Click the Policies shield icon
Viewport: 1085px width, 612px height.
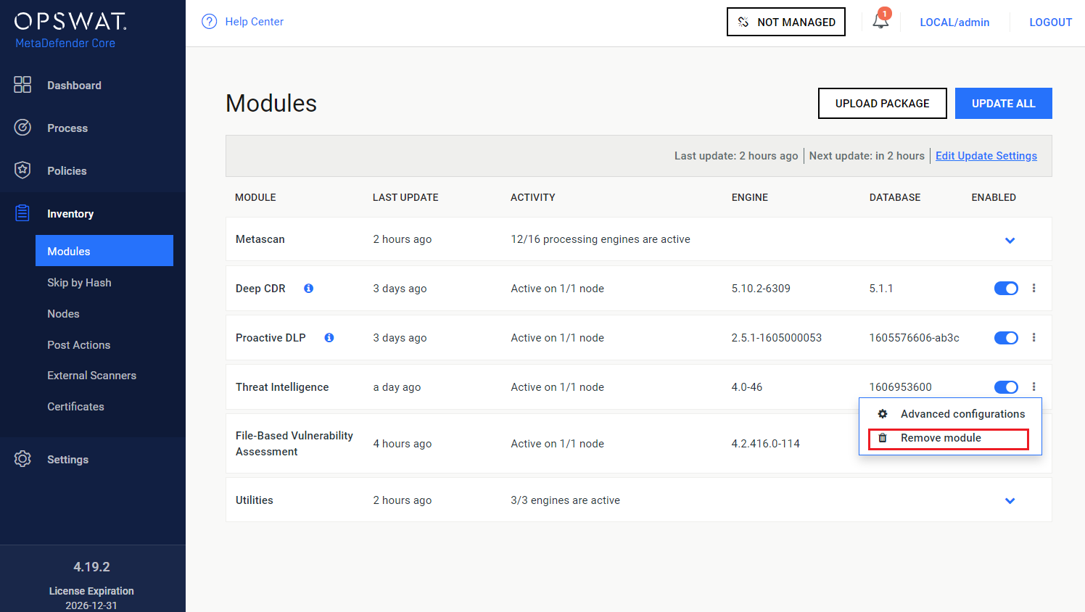pyautogui.click(x=22, y=170)
